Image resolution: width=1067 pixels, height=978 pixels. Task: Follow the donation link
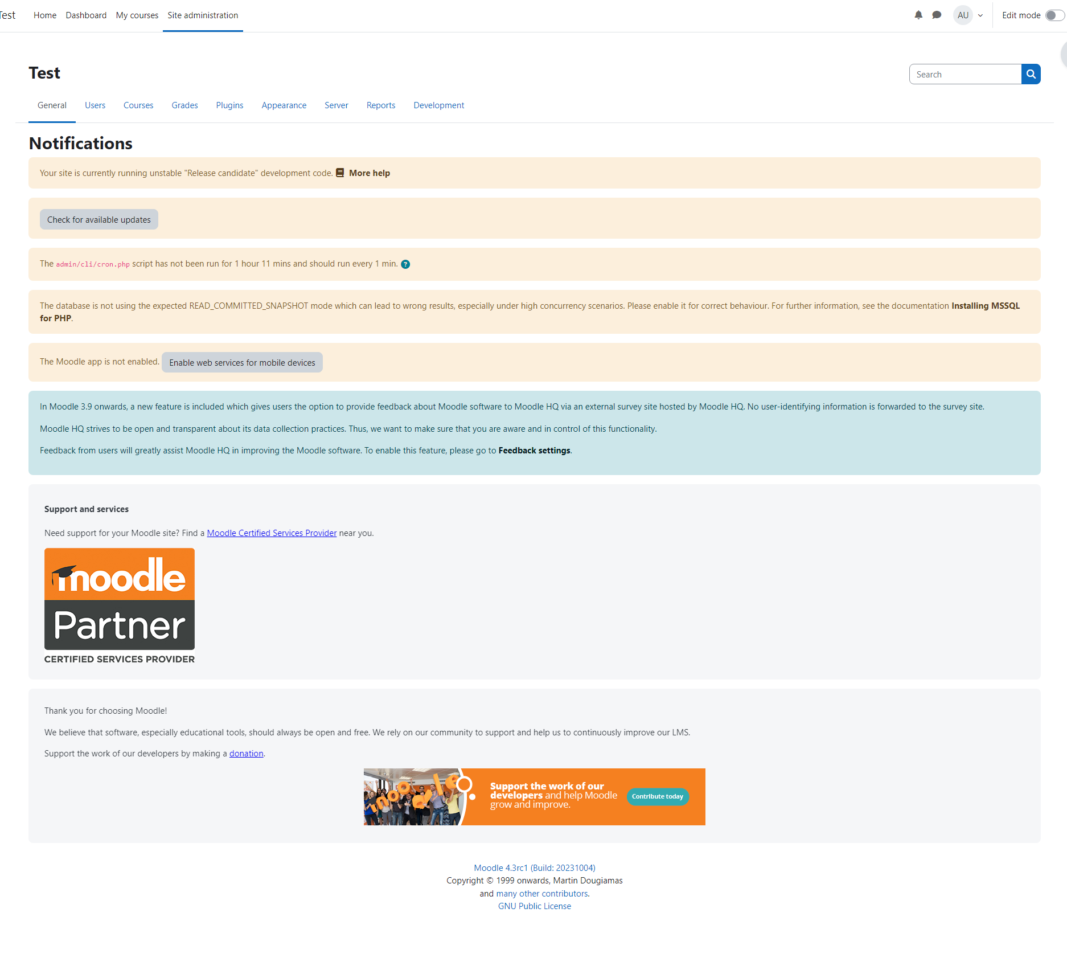246,754
